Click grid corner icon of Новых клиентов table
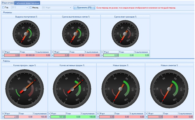This screenshot has height=120, width=195. pos(147,114)
